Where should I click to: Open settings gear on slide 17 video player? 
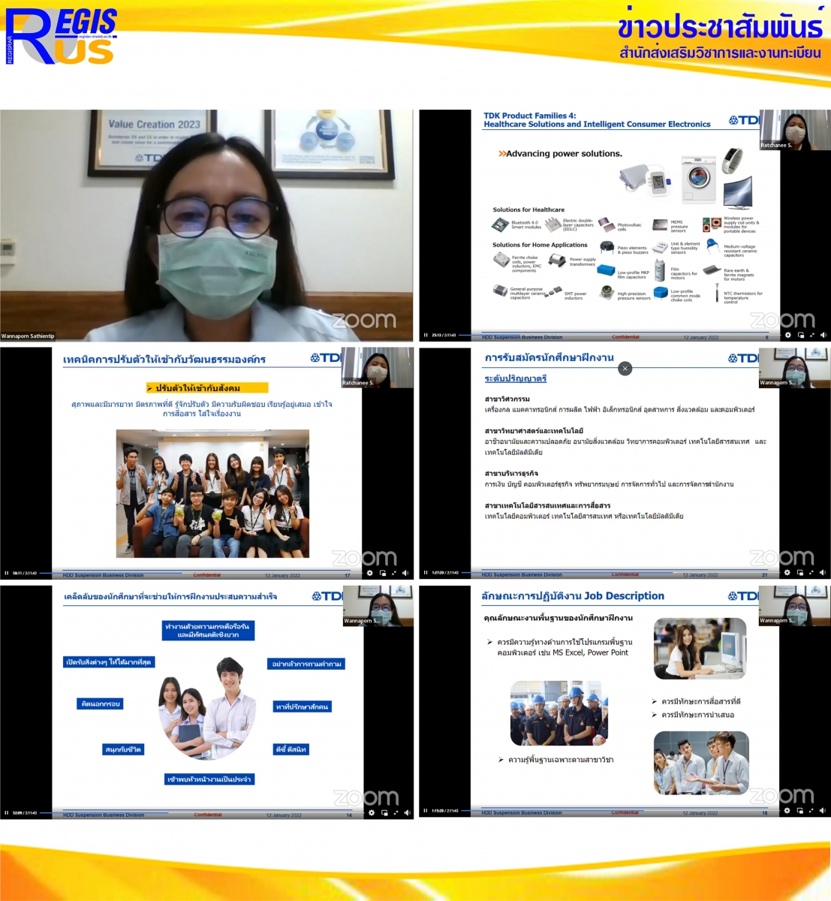pyautogui.click(x=369, y=574)
